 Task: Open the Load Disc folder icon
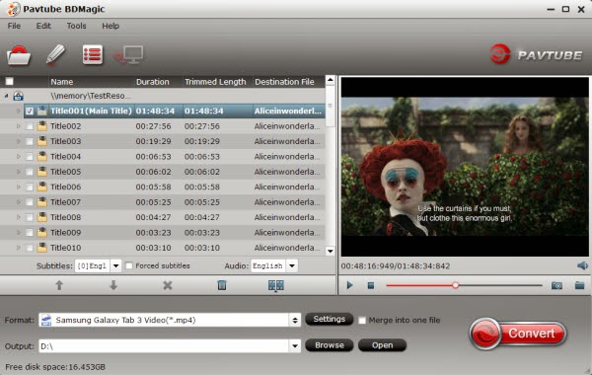click(19, 55)
